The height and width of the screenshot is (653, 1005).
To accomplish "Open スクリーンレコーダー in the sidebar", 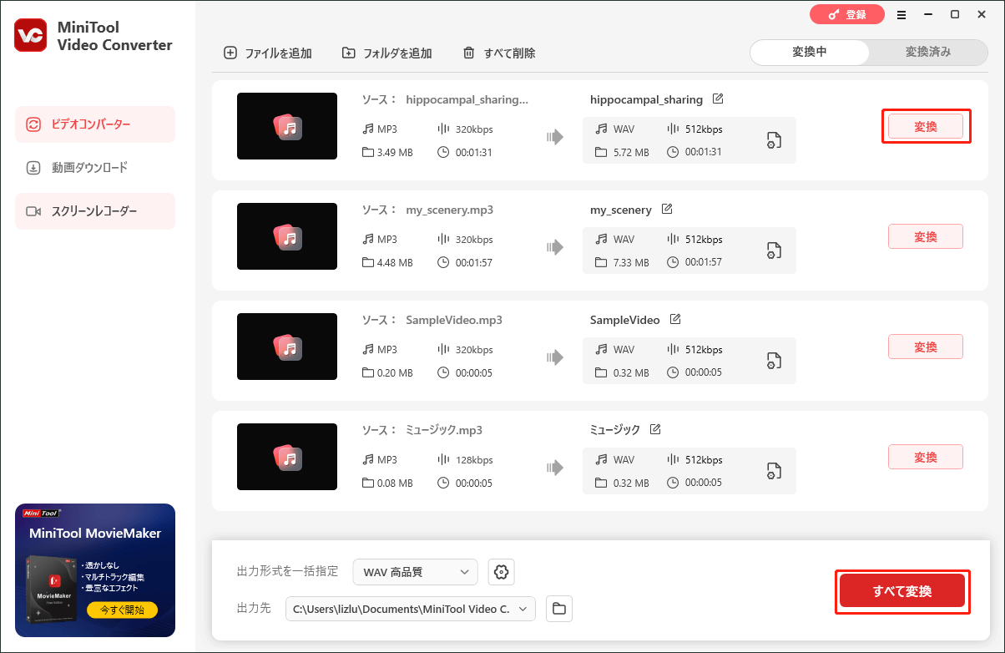I will (x=95, y=211).
